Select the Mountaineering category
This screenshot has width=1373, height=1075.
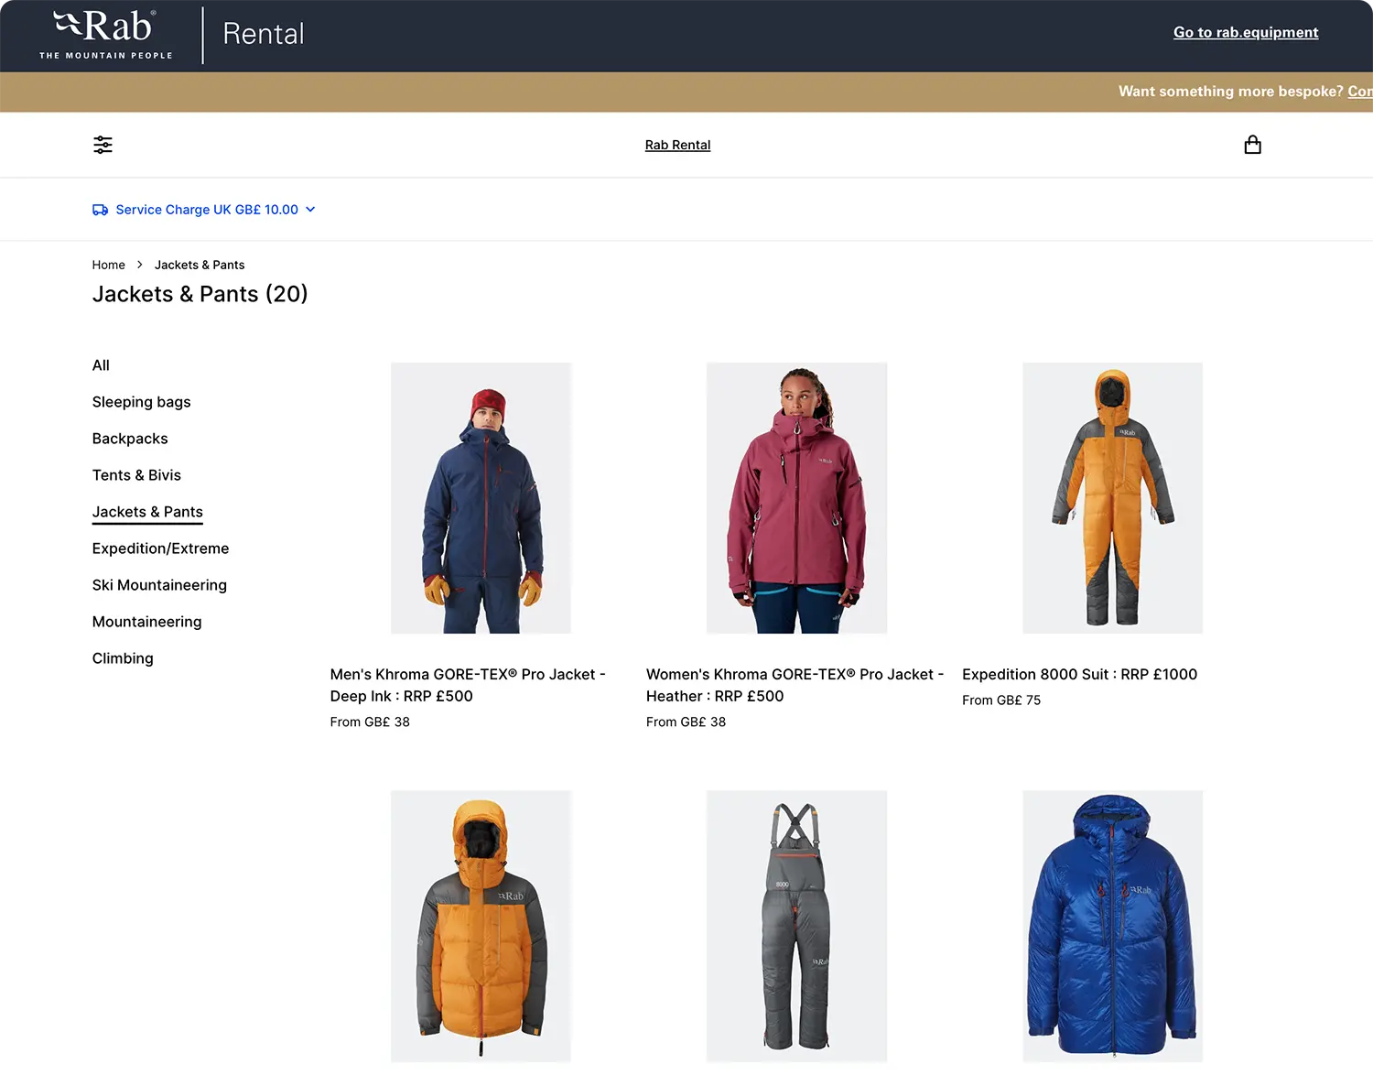tap(146, 622)
